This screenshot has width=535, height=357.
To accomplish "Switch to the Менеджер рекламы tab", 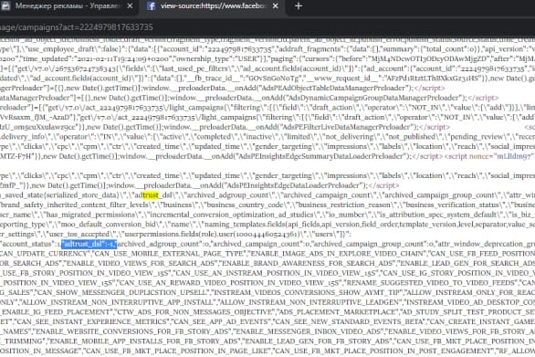I will click(68, 5).
